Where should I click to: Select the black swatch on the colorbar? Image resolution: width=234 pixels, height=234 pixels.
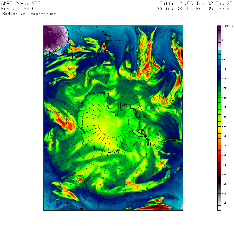[219, 181]
